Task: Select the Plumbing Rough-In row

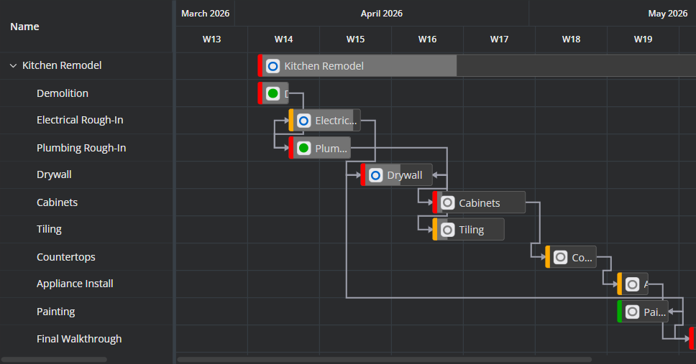Action: [x=86, y=148]
